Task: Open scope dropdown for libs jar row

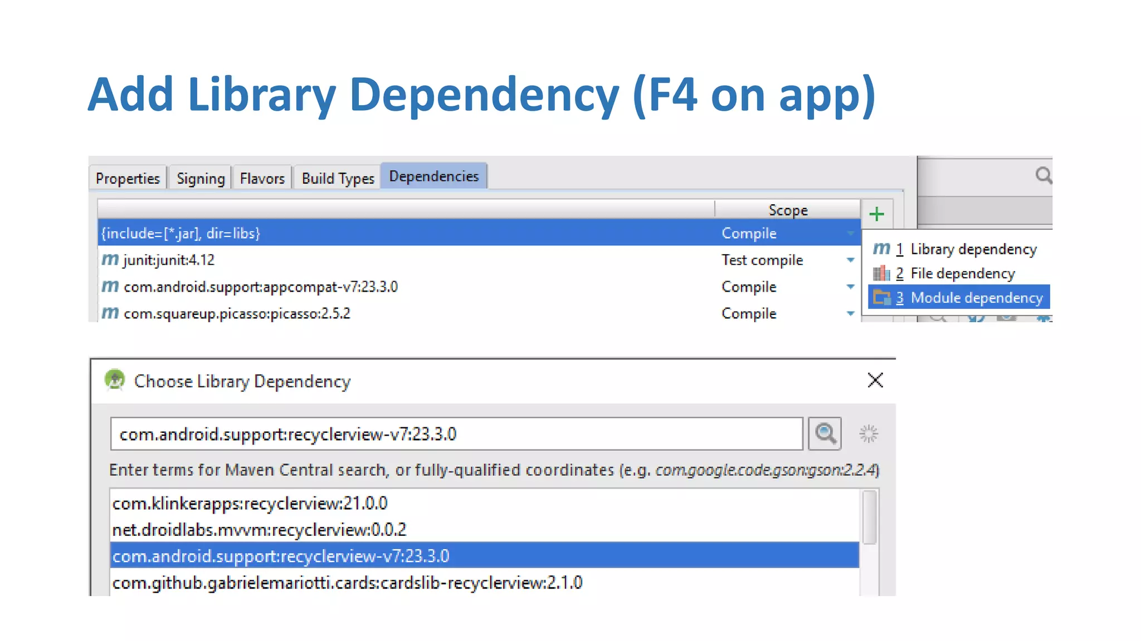Action: pyautogui.click(x=850, y=233)
